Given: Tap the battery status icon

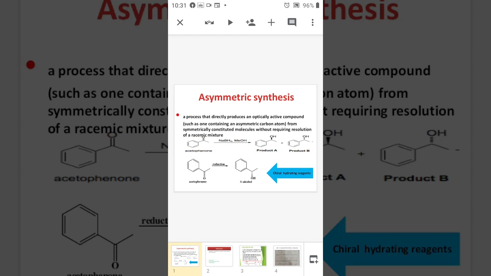Looking at the screenshot, I should point(318,5).
